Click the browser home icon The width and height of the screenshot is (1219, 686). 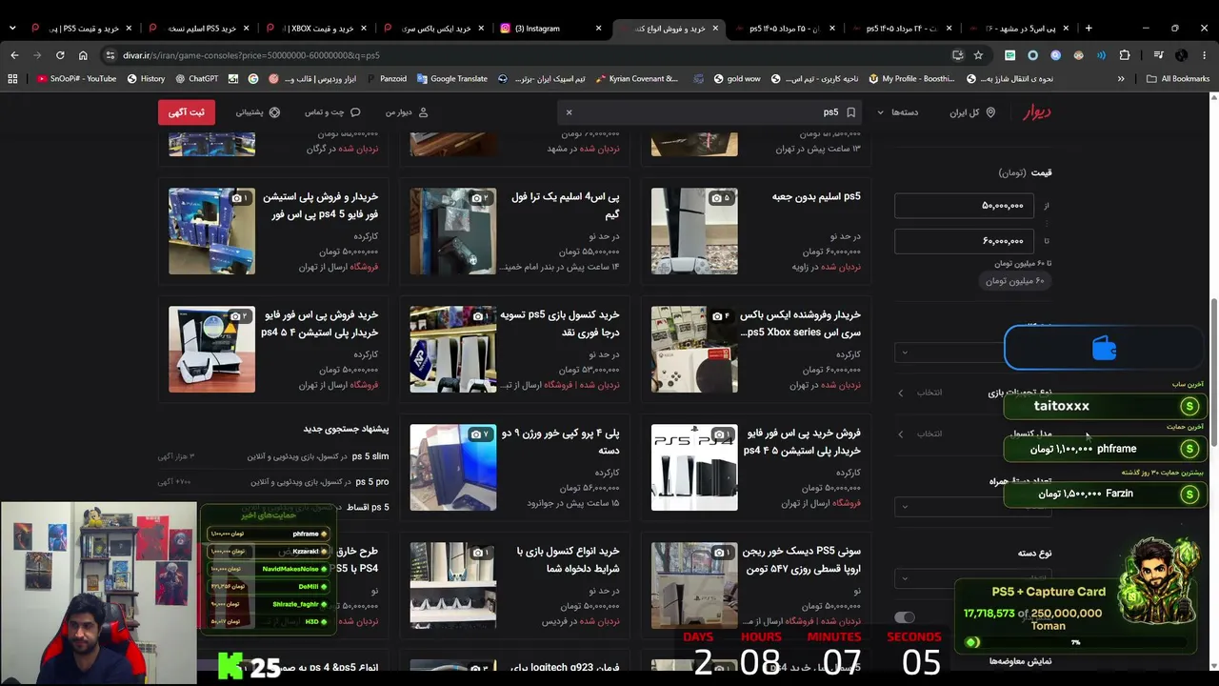(x=83, y=55)
